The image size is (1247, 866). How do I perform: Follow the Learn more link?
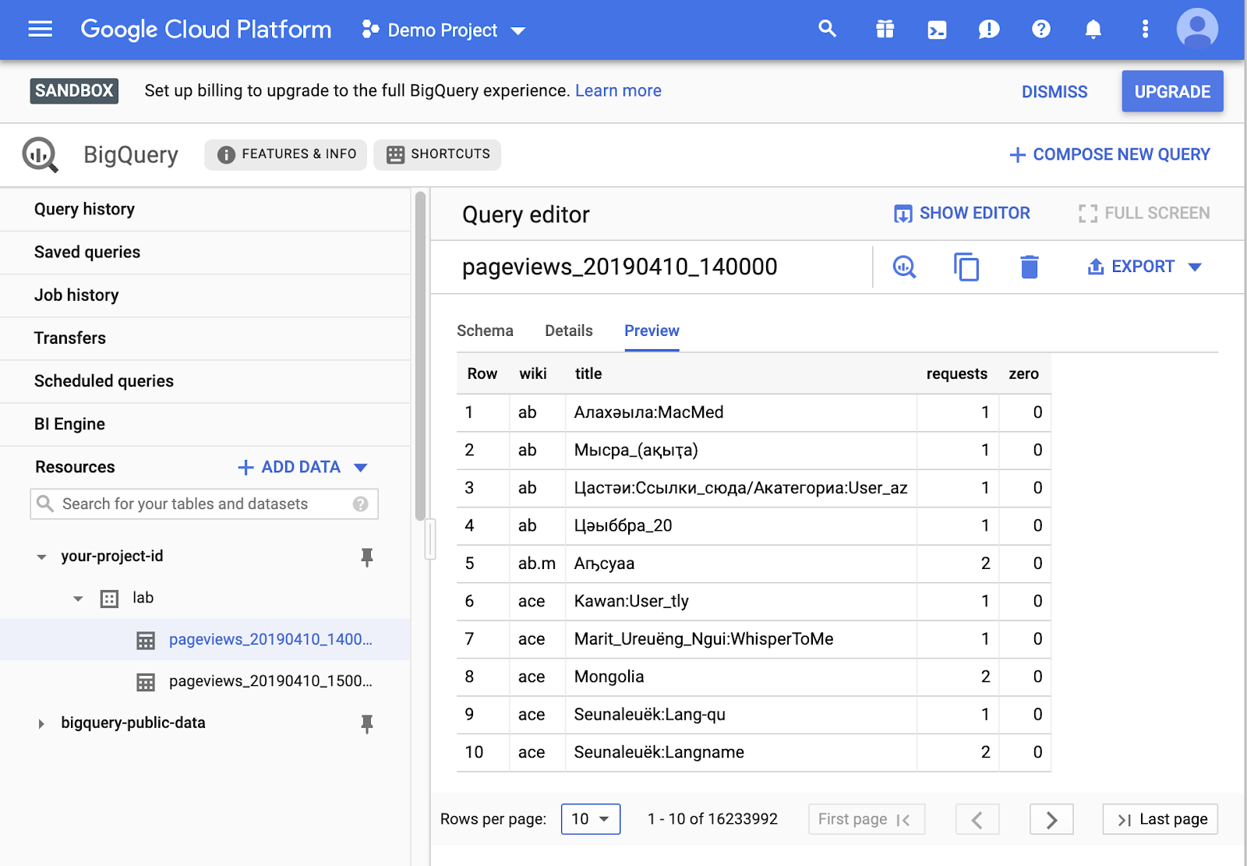[618, 91]
